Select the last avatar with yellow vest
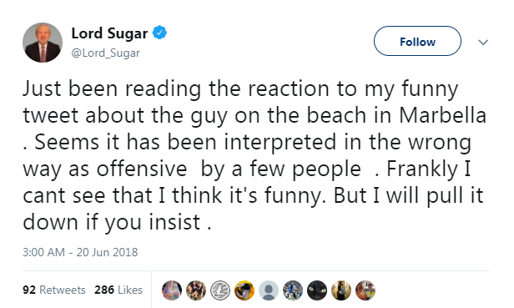The height and width of the screenshot is (308, 514). pyautogui.click(x=365, y=290)
